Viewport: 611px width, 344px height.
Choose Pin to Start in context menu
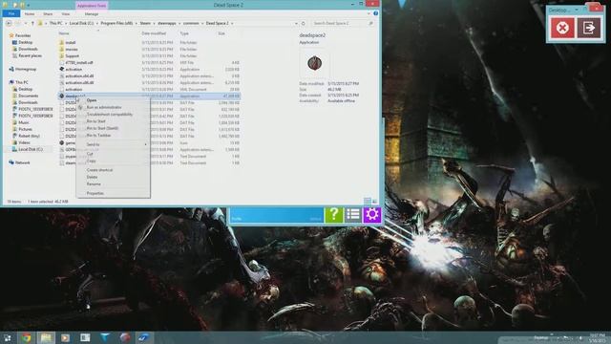[x=95, y=121]
